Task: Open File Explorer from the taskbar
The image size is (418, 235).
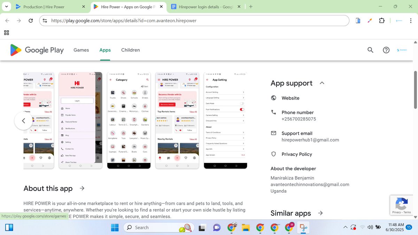Action: [246, 228]
